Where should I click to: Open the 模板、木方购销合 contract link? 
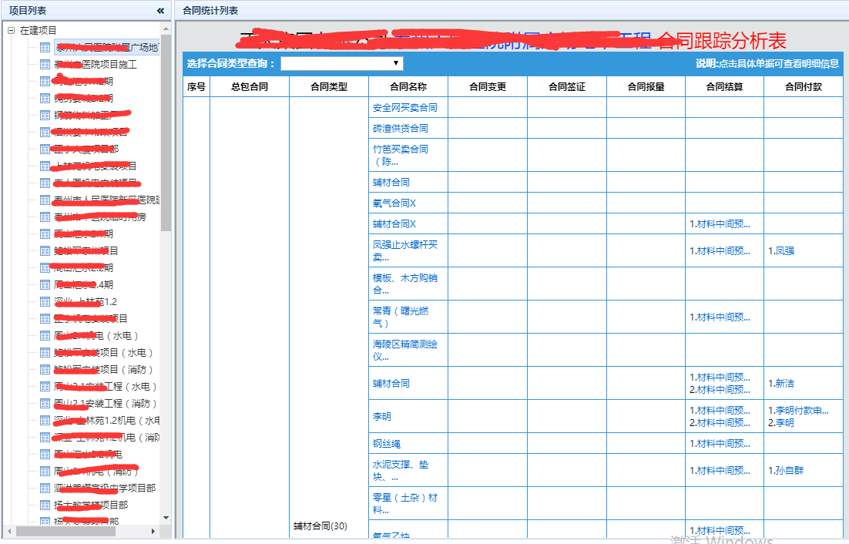click(405, 284)
